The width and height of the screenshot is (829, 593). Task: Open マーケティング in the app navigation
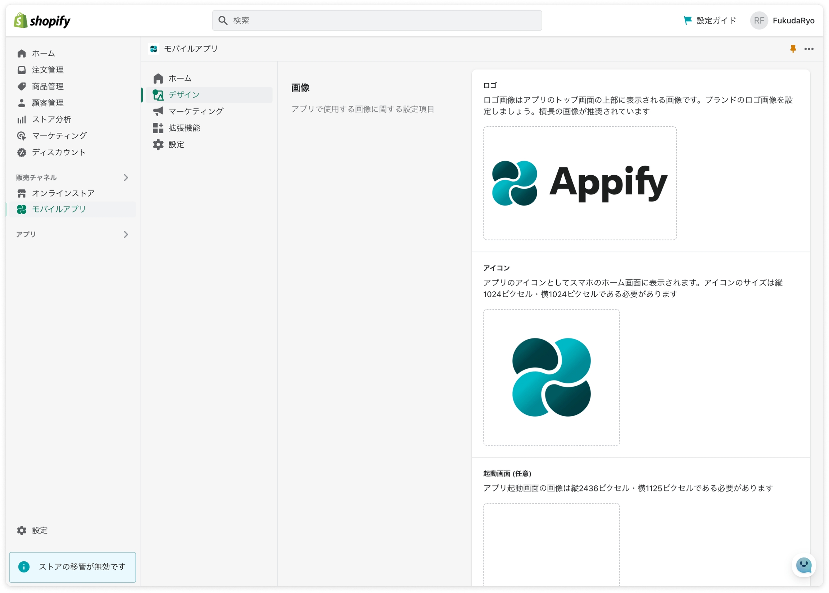(196, 111)
